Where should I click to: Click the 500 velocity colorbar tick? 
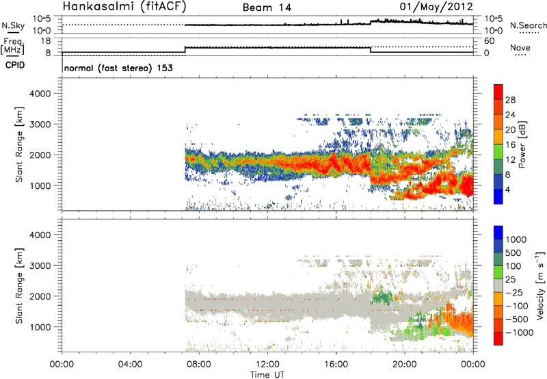[513, 252]
